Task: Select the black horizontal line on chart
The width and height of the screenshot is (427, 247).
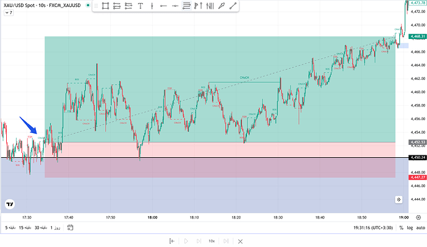Action: tap(204, 158)
